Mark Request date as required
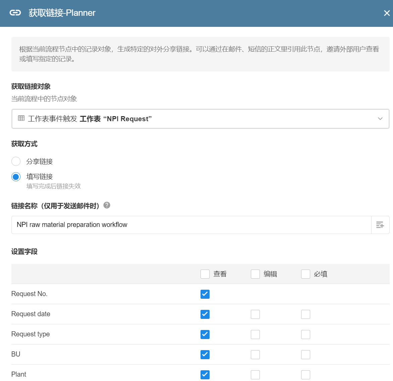This screenshot has width=393, height=381. [305, 314]
